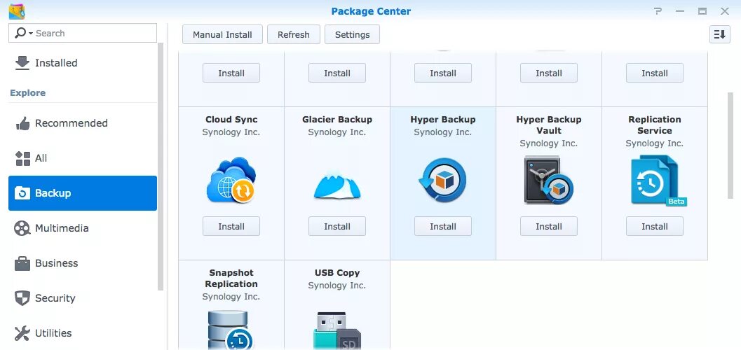Screen dimensions: 741x350
Task: Show All packages category
Action: click(x=83, y=158)
